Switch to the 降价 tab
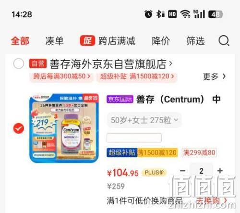240x213 pixels. click(161, 41)
